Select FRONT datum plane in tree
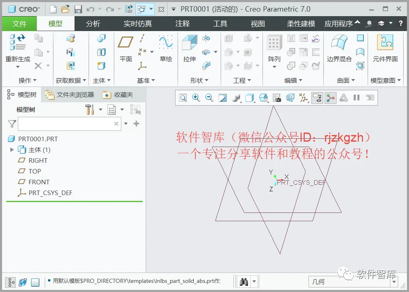This screenshot has height=292, width=409. [x=39, y=182]
